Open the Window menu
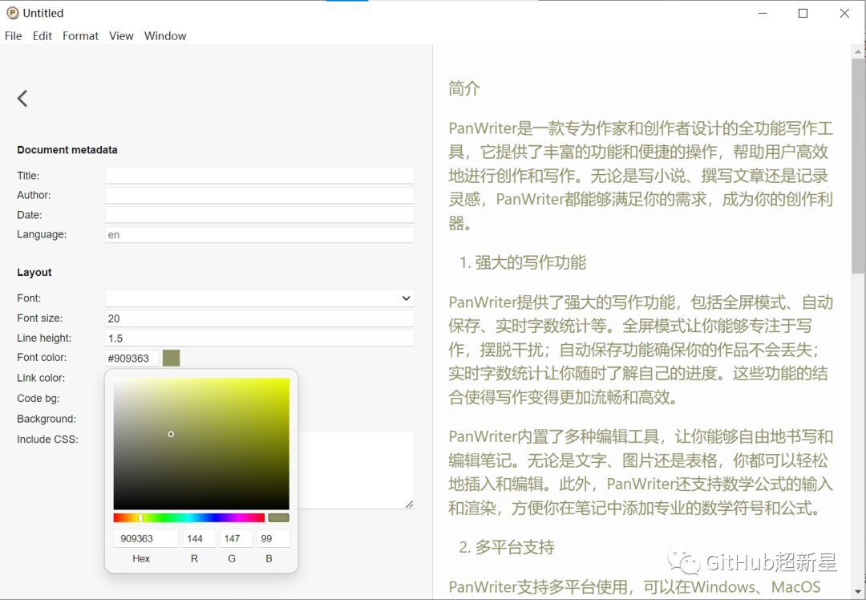The height and width of the screenshot is (600, 866). [x=165, y=36]
